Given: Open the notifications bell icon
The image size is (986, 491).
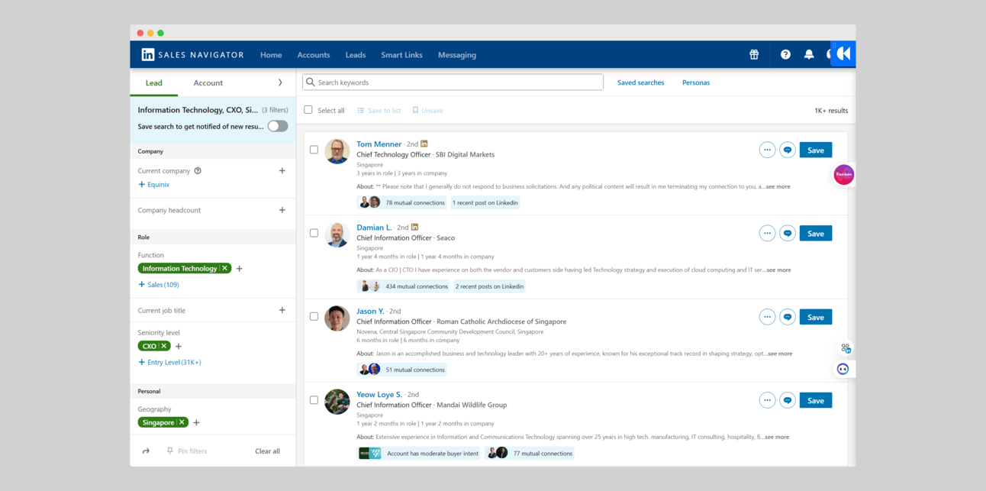Looking at the screenshot, I should coord(809,55).
